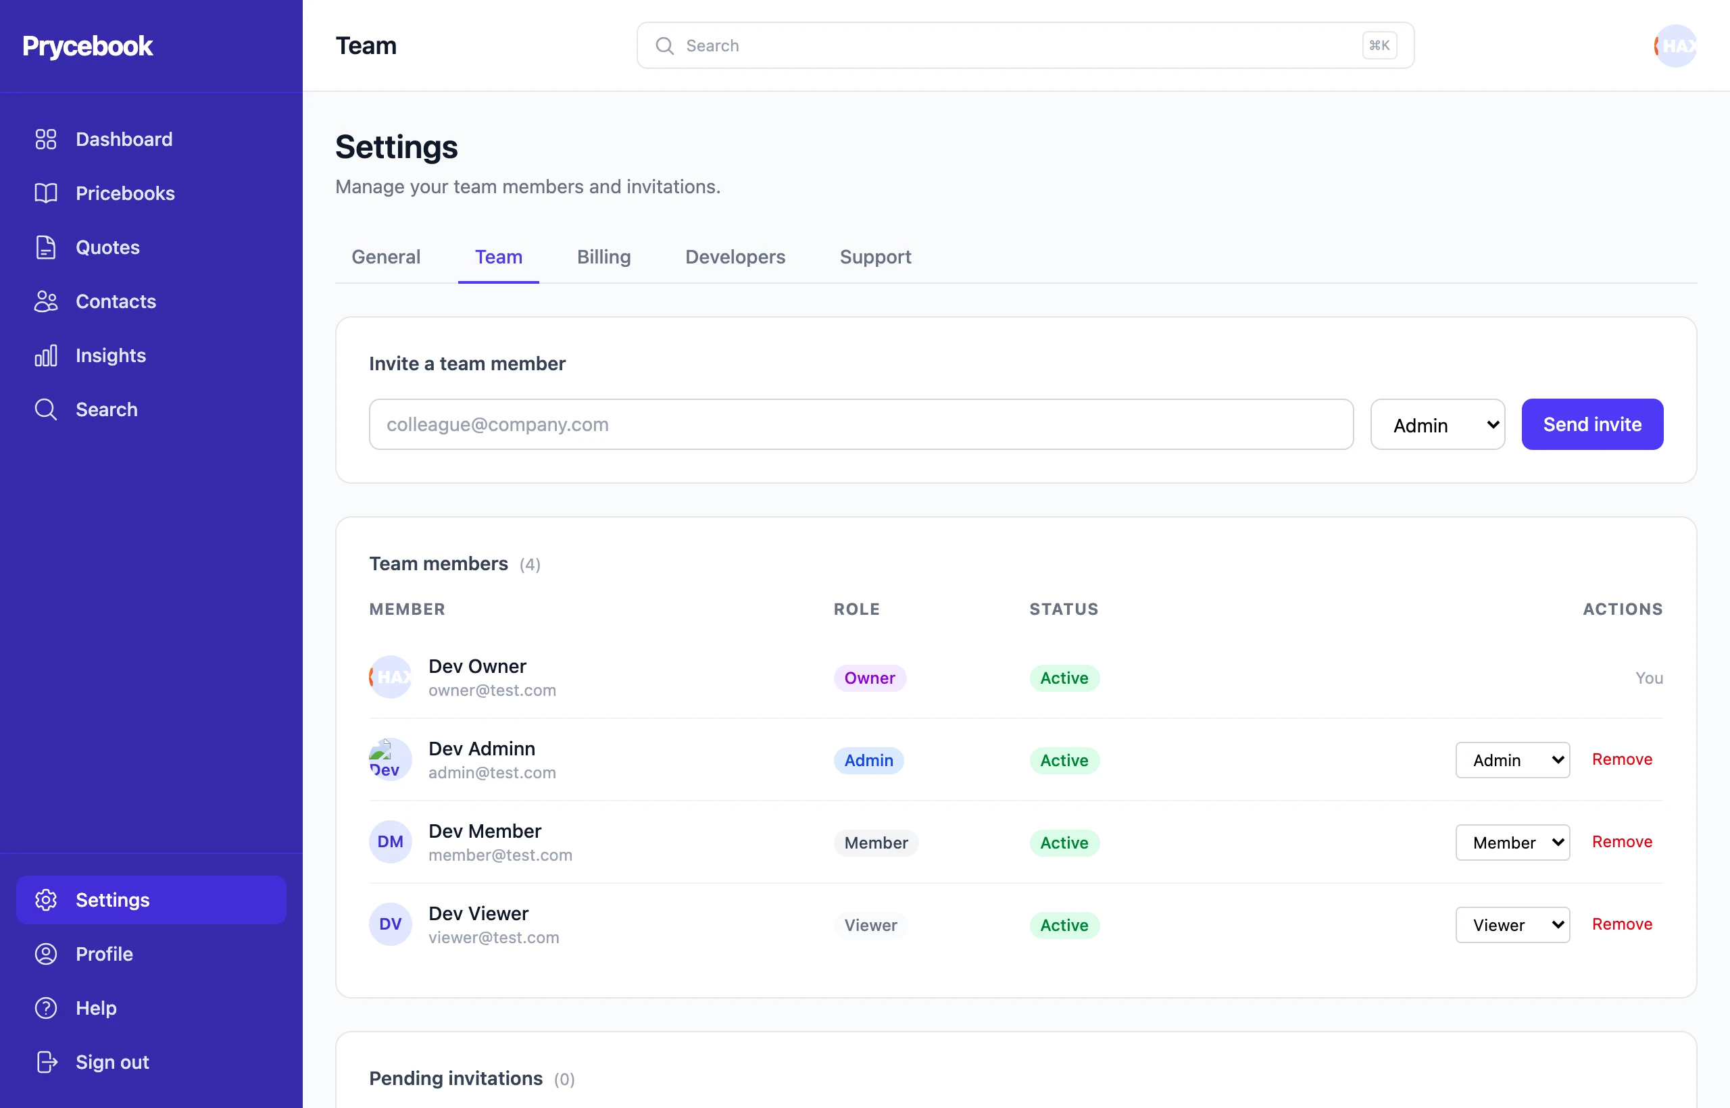Open Help from the sidebar
The height and width of the screenshot is (1108, 1730).
click(151, 1007)
